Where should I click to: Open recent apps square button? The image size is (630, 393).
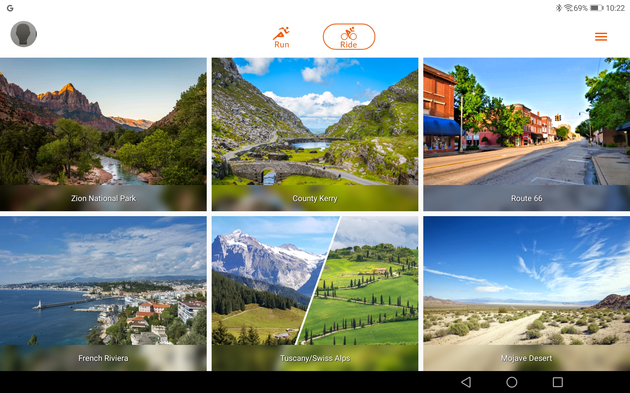tap(557, 382)
